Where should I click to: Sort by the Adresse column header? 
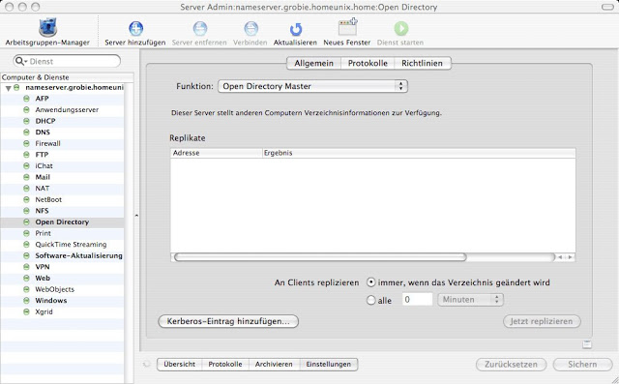click(x=217, y=153)
